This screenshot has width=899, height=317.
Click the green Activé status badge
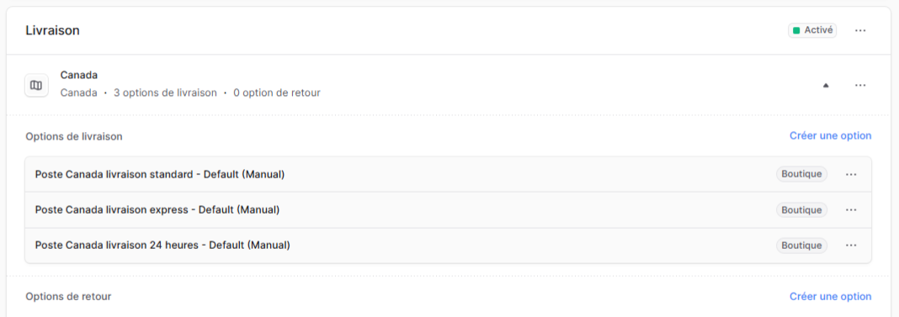tap(811, 30)
